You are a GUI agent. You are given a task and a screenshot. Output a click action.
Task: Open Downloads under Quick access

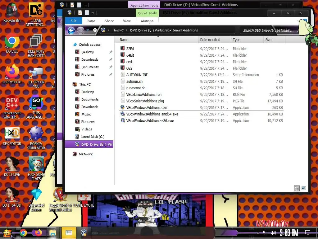(90, 59)
